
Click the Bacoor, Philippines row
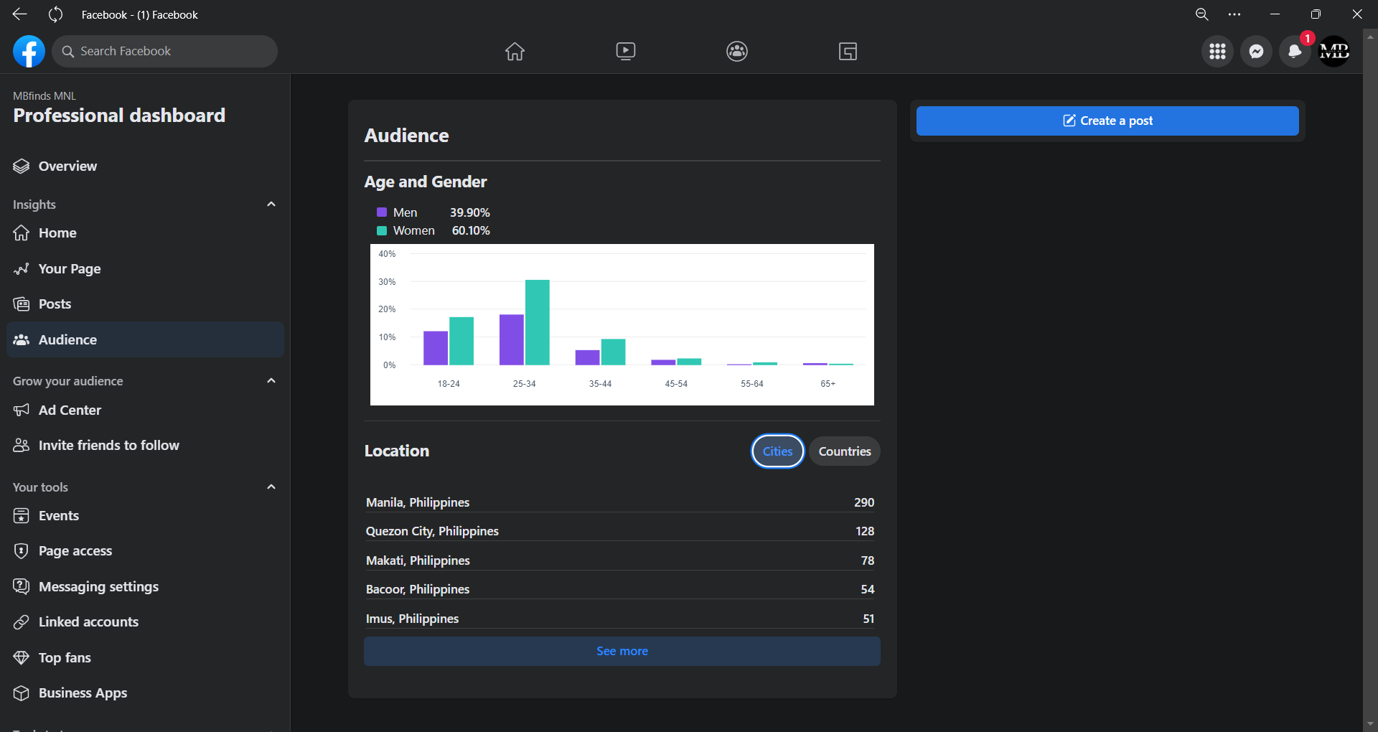tap(622, 589)
